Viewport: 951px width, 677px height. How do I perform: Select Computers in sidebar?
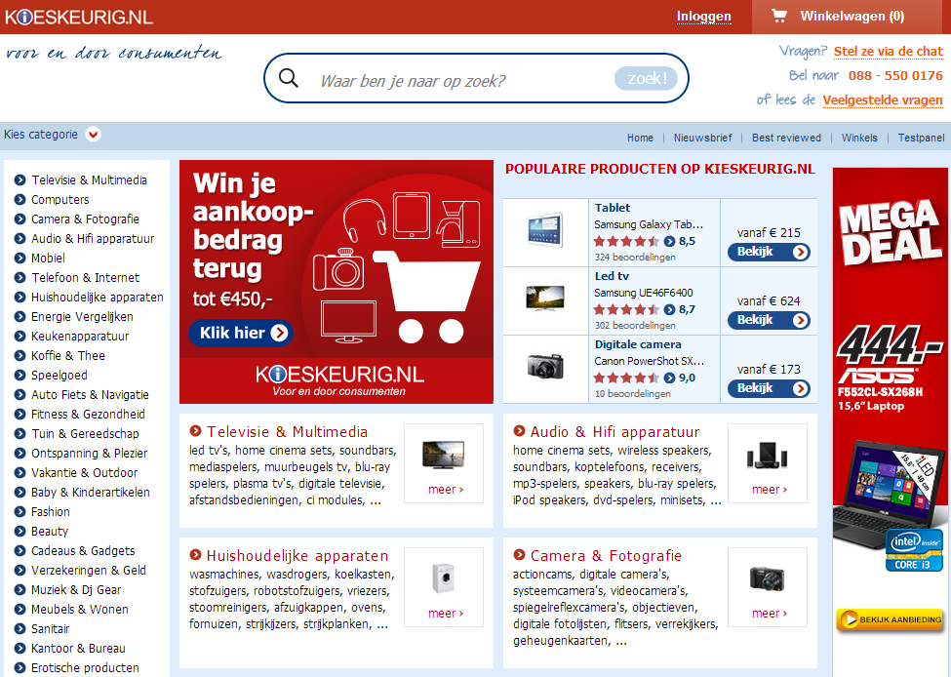[x=60, y=200]
